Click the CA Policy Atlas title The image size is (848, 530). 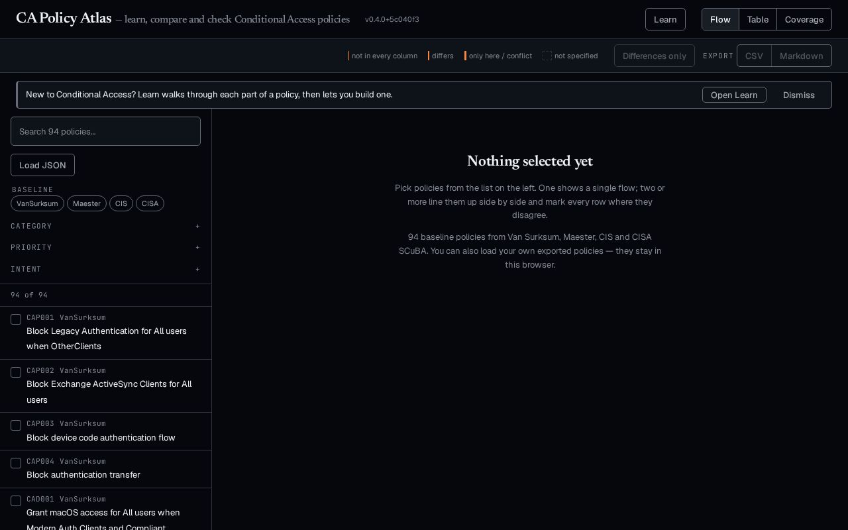[x=64, y=18]
